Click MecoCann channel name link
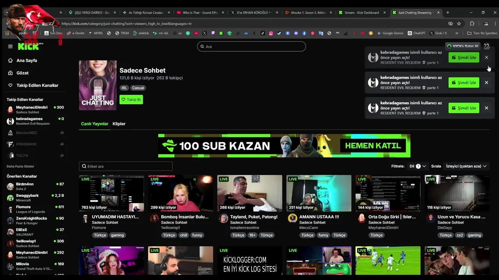The height and width of the screenshot is (280, 499). [308, 228]
